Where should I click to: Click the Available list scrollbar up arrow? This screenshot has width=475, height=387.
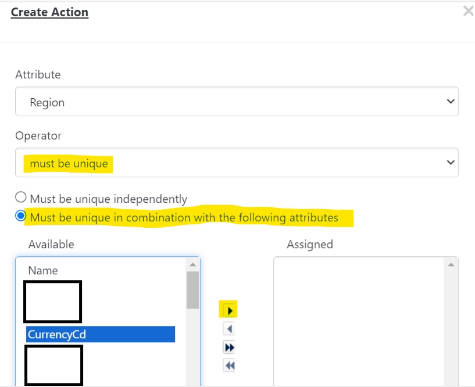(x=192, y=263)
